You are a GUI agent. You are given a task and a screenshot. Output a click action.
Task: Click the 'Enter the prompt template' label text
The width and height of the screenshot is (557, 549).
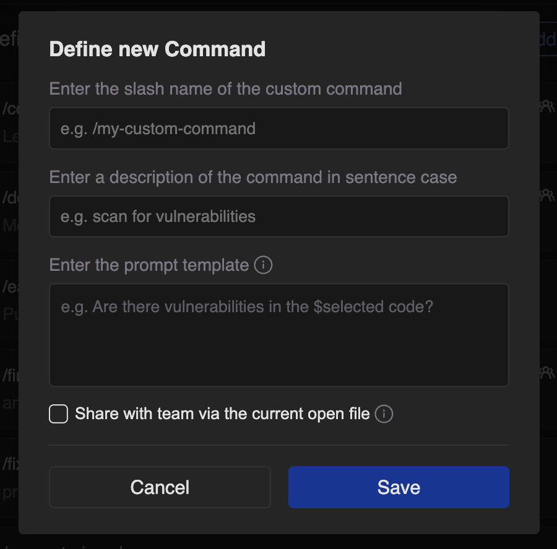[x=149, y=265]
